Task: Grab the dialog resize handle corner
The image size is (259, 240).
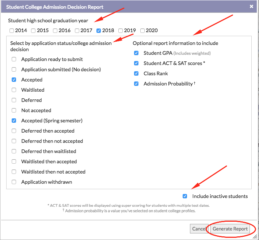Action: tap(255, 236)
